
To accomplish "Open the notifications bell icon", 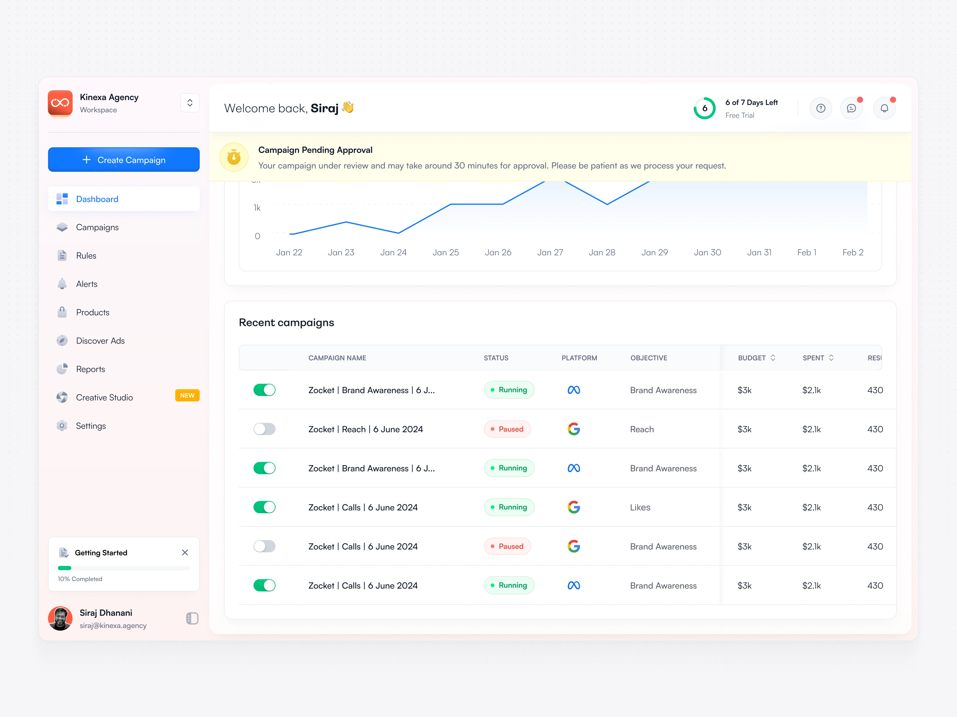I will pos(884,108).
